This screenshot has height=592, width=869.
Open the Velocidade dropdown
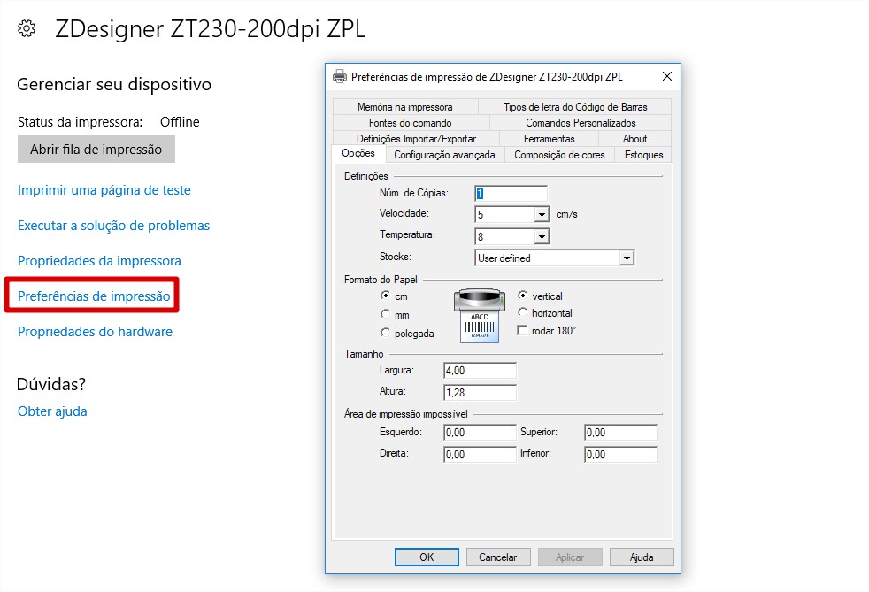pyautogui.click(x=542, y=214)
